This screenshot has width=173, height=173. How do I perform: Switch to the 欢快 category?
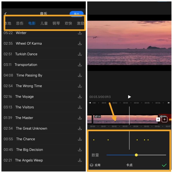[68, 23]
